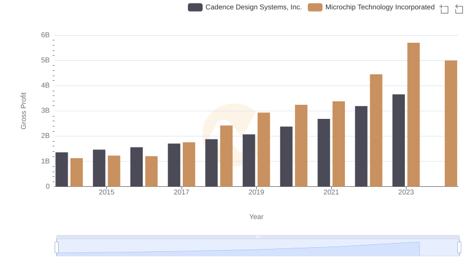Click the 2024 Microchip bar at chart edge
Screen dimensions: 470x270
click(x=451, y=124)
